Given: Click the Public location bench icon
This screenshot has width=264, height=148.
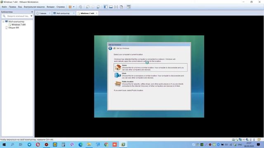Looking at the screenshot, I should pos(118,83).
